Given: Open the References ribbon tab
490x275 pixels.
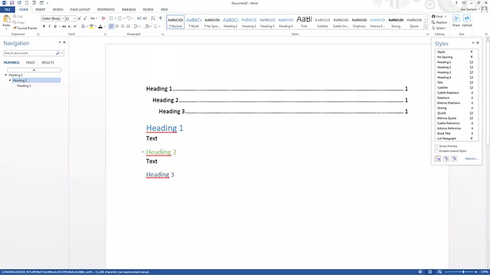Looking at the screenshot, I should click(106, 9).
